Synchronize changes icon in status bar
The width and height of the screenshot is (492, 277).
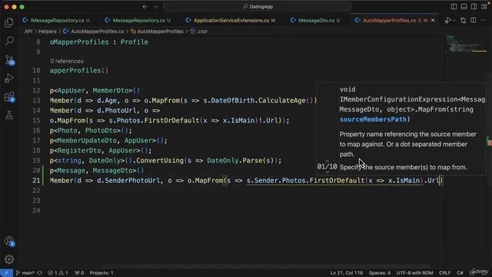(40, 273)
